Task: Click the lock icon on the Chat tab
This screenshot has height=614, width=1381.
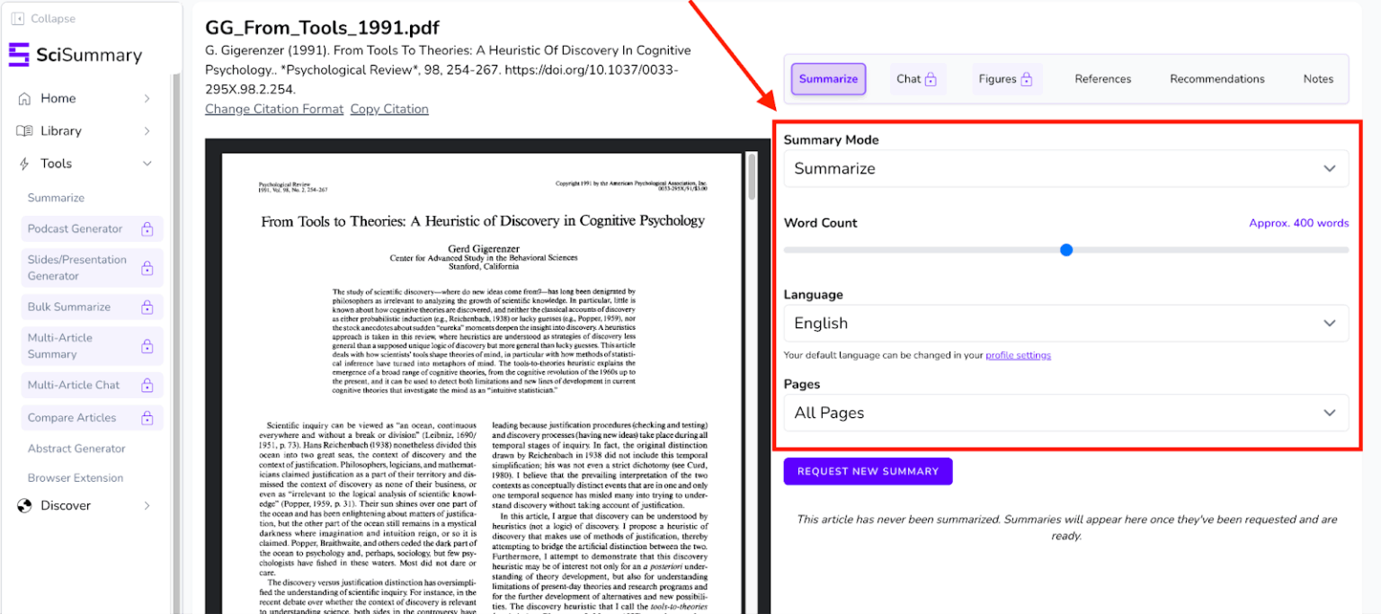Action: [932, 78]
